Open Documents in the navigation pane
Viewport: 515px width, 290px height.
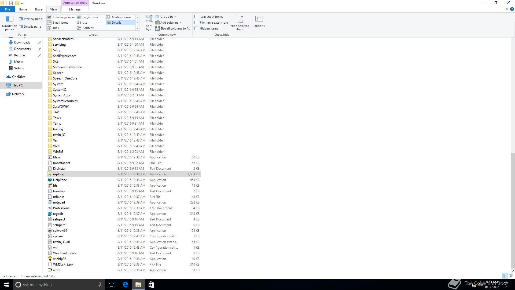point(22,49)
